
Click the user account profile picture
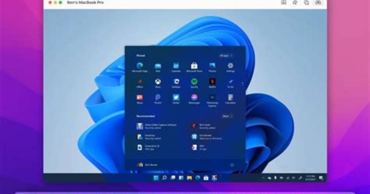pyautogui.click(x=140, y=165)
